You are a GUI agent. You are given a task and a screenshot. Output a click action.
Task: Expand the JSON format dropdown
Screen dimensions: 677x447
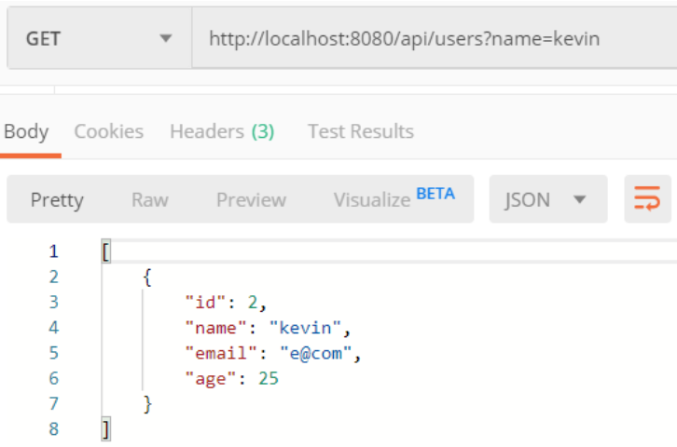[x=548, y=199]
